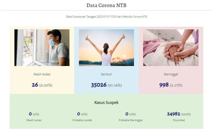Image resolution: width=212 pixels, height=132 pixels.
Task: Click the 35026 recovered count
Action: click(99, 85)
